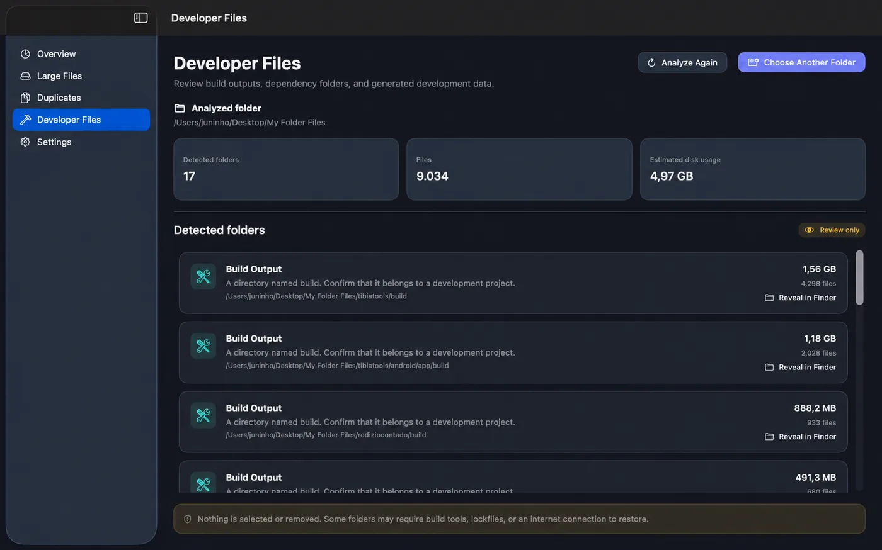The height and width of the screenshot is (550, 882).
Task: Click the 2,028 files count
Action: 818,353
